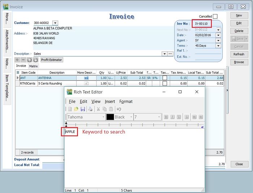Open the Format menu in Rich Text Editor
253x193 pixels.
tap(126, 102)
